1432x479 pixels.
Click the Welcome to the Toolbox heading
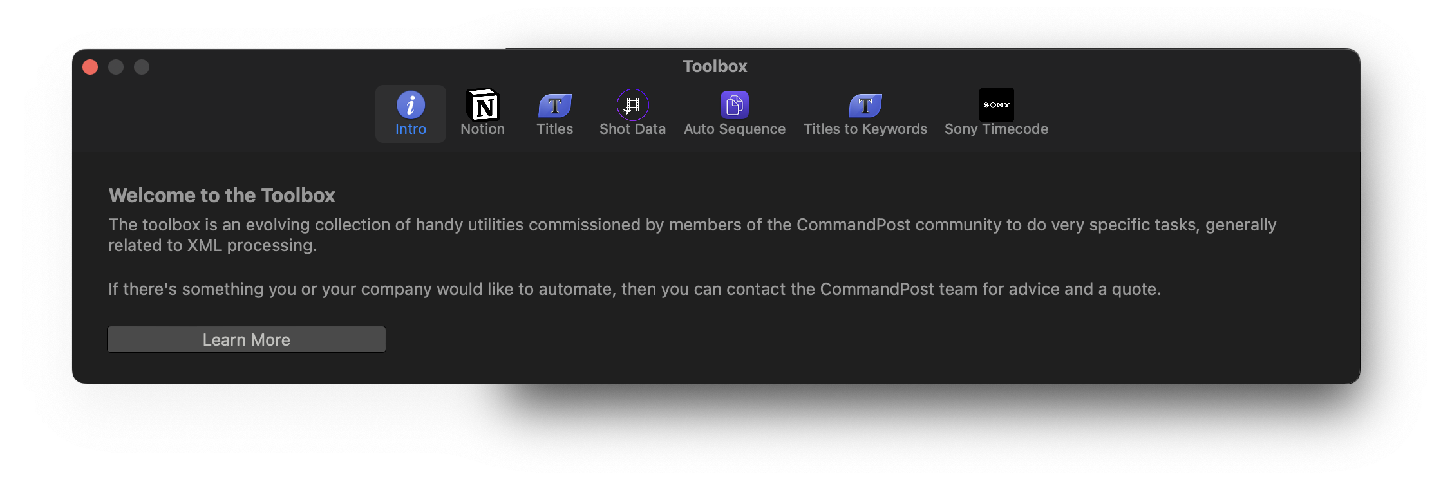point(222,195)
